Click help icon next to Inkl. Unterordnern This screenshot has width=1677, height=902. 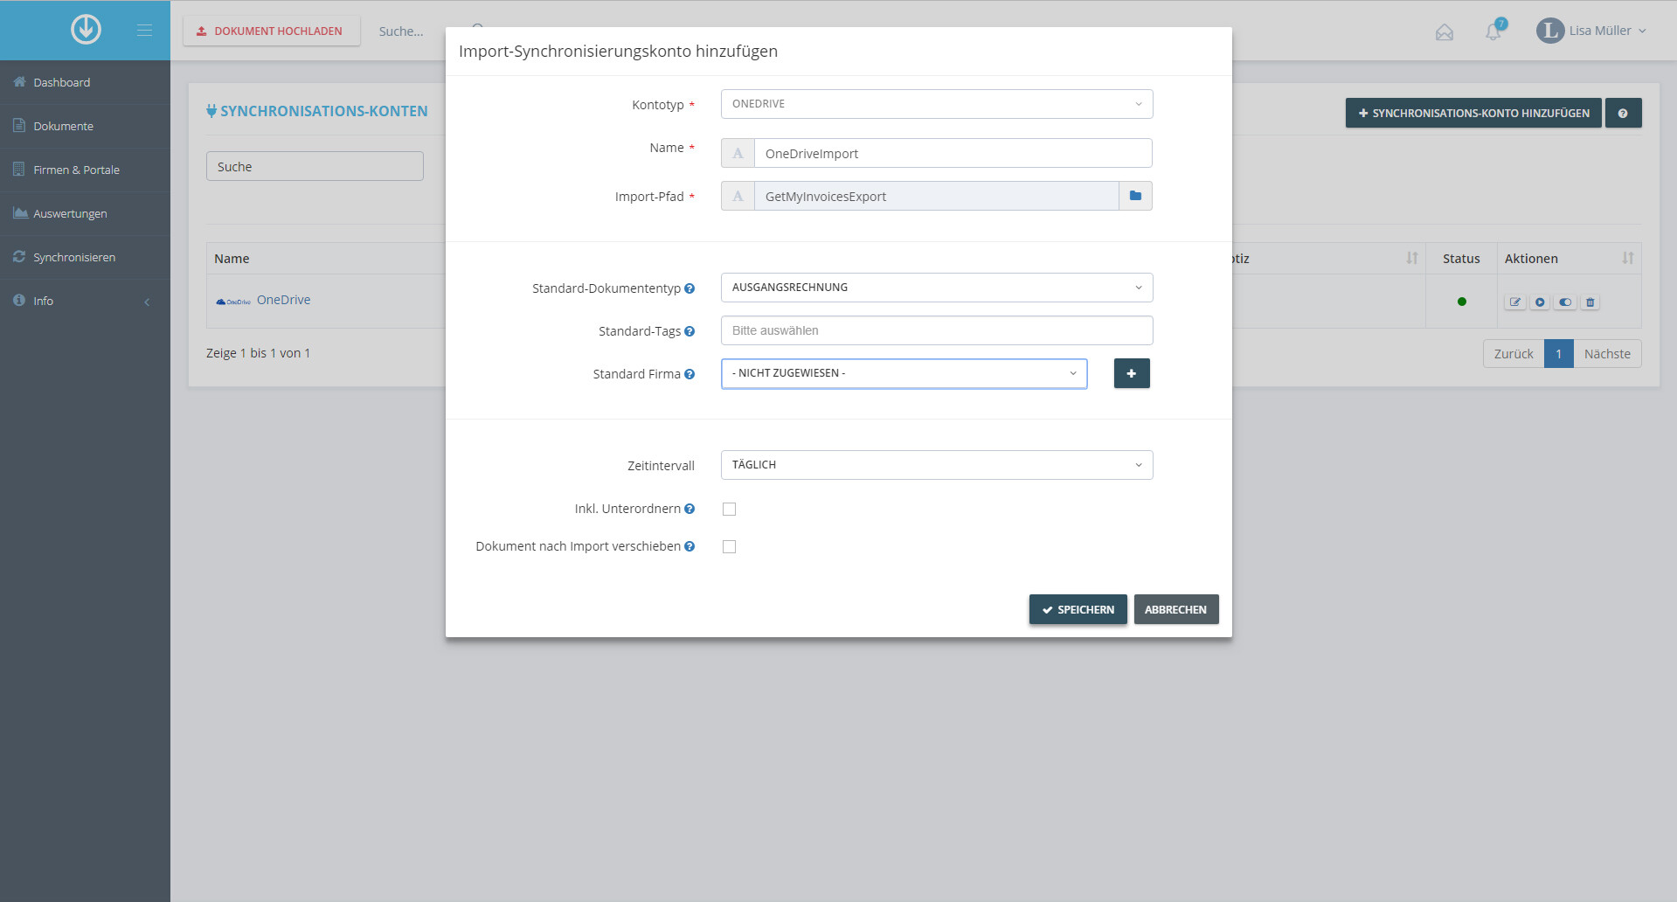[x=690, y=509]
